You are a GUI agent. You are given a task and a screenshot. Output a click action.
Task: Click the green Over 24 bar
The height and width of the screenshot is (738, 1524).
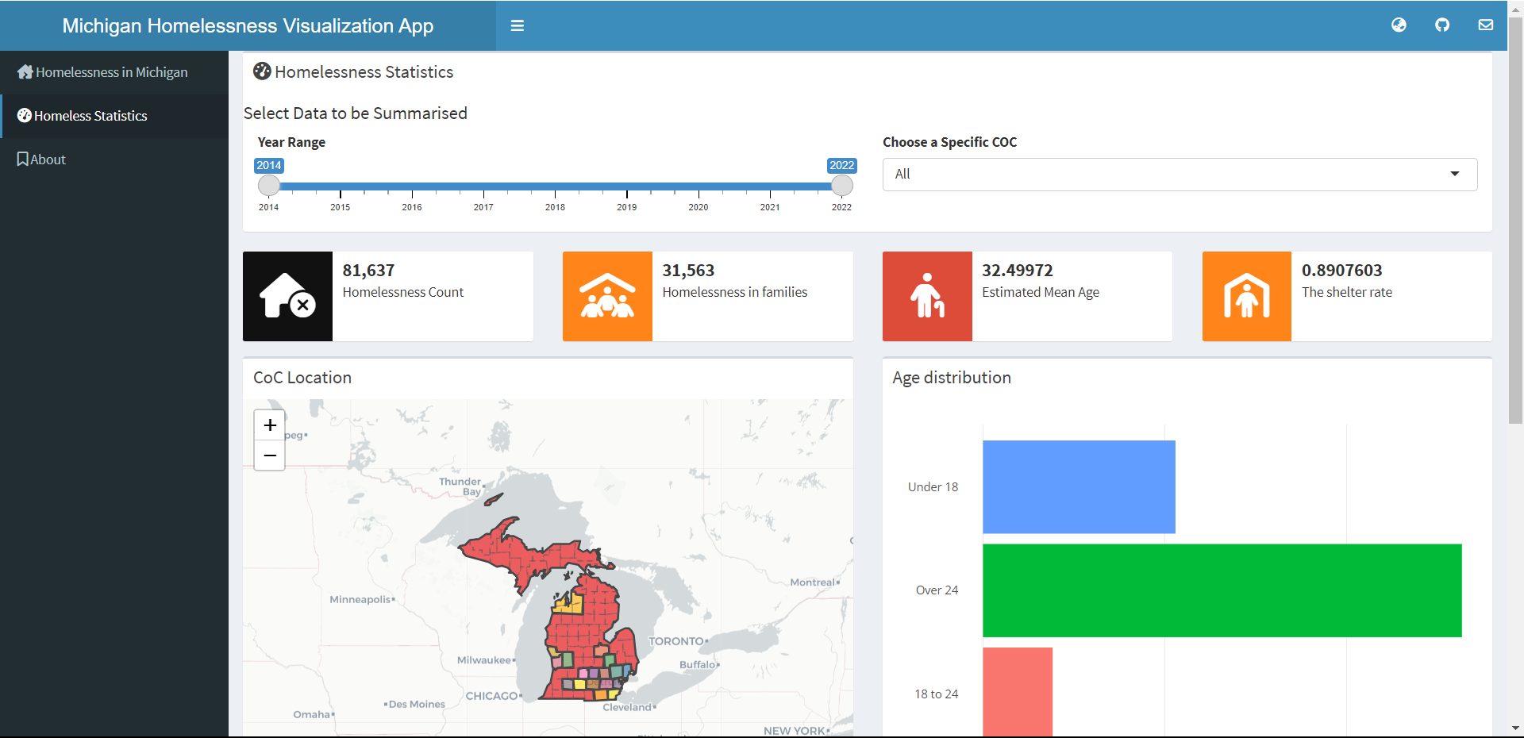[1222, 590]
